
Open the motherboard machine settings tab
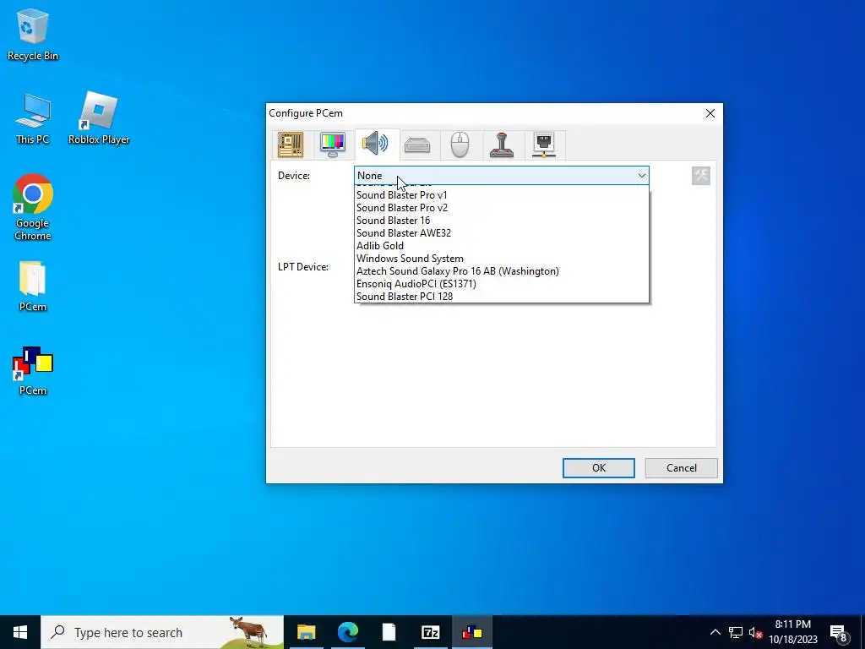tap(291, 145)
